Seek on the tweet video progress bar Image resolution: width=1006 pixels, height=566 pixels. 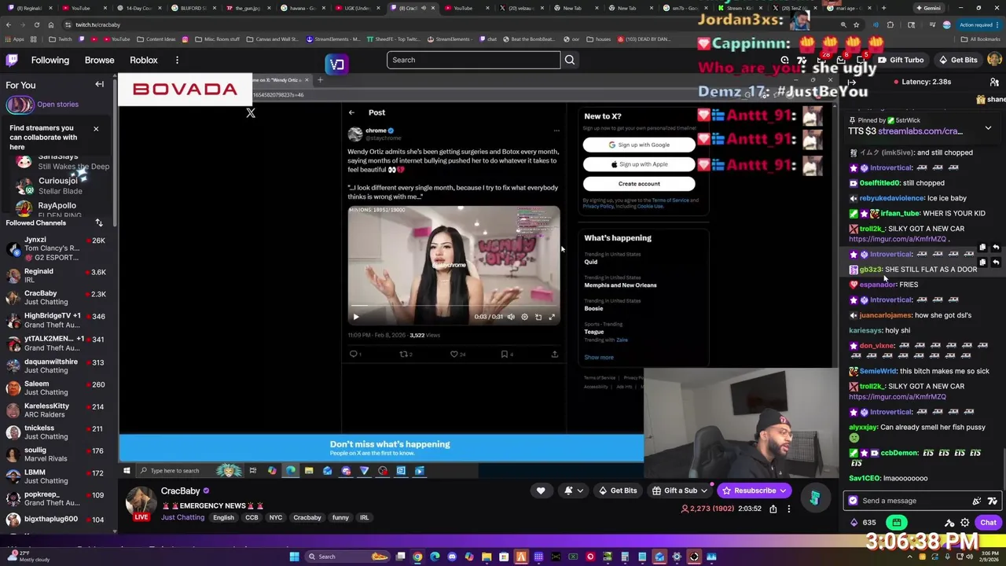pos(453,307)
